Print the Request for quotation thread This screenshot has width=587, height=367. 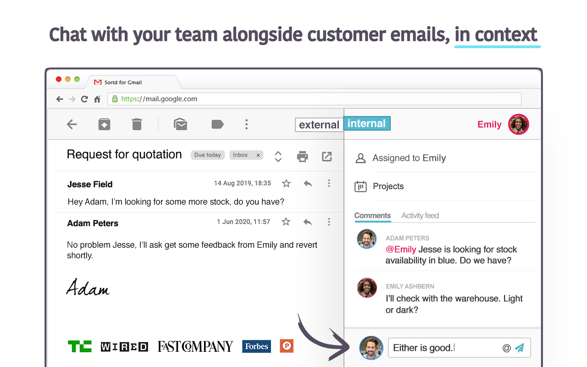303,156
